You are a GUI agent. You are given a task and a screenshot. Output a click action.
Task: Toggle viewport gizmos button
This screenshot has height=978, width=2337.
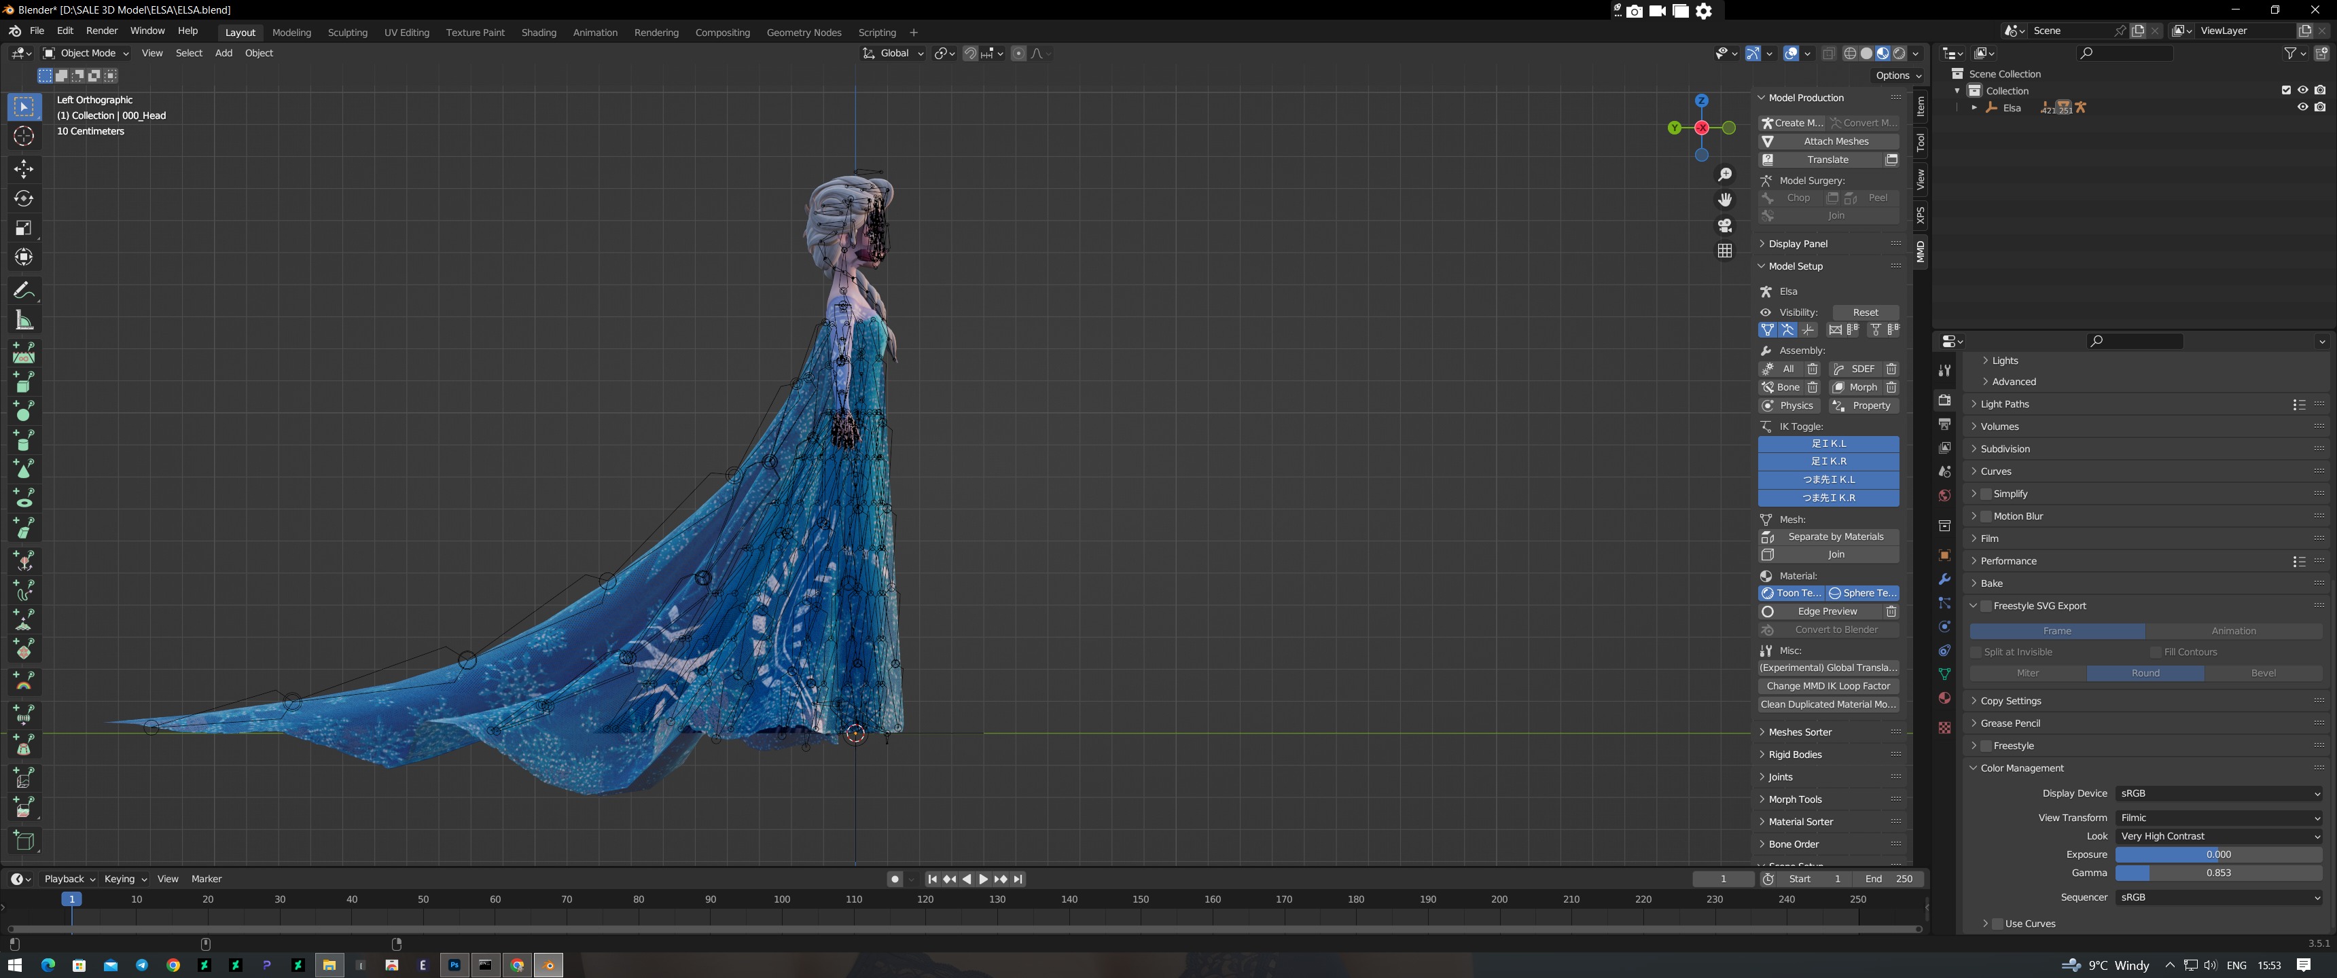(x=1753, y=54)
